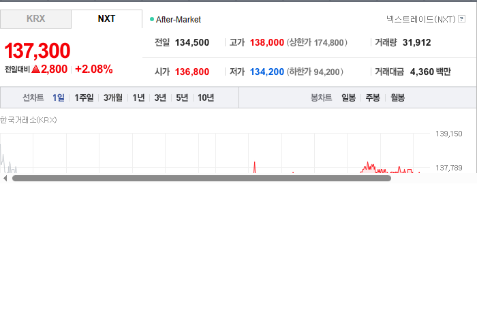The width and height of the screenshot is (477, 334).
Task: Click the 봉차트 label
Action: (x=321, y=97)
